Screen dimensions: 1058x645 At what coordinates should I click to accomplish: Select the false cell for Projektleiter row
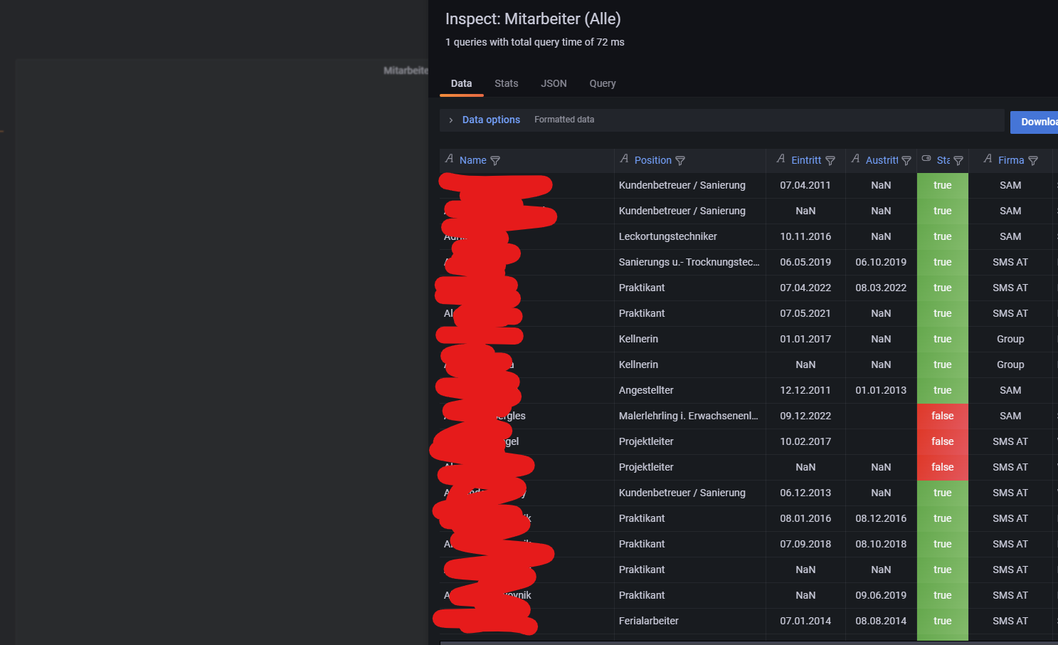[x=942, y=441]
